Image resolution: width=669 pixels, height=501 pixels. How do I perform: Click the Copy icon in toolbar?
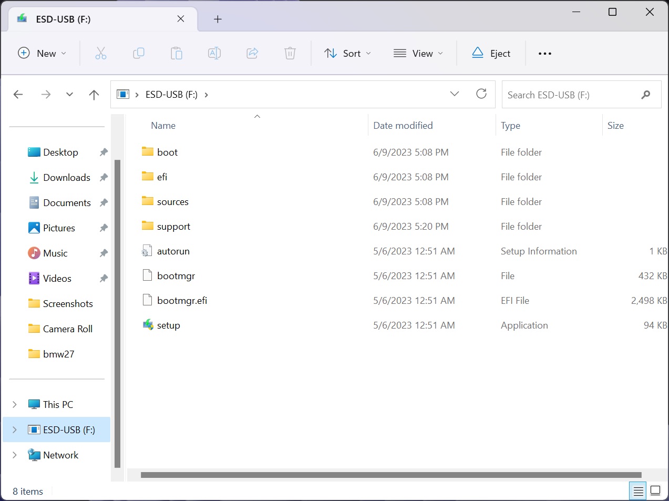[x=139, y=53]
